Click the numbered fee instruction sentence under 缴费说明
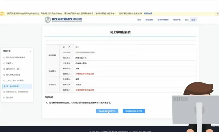The height and width of the screenshot is (132, 219). click(78, 103)
